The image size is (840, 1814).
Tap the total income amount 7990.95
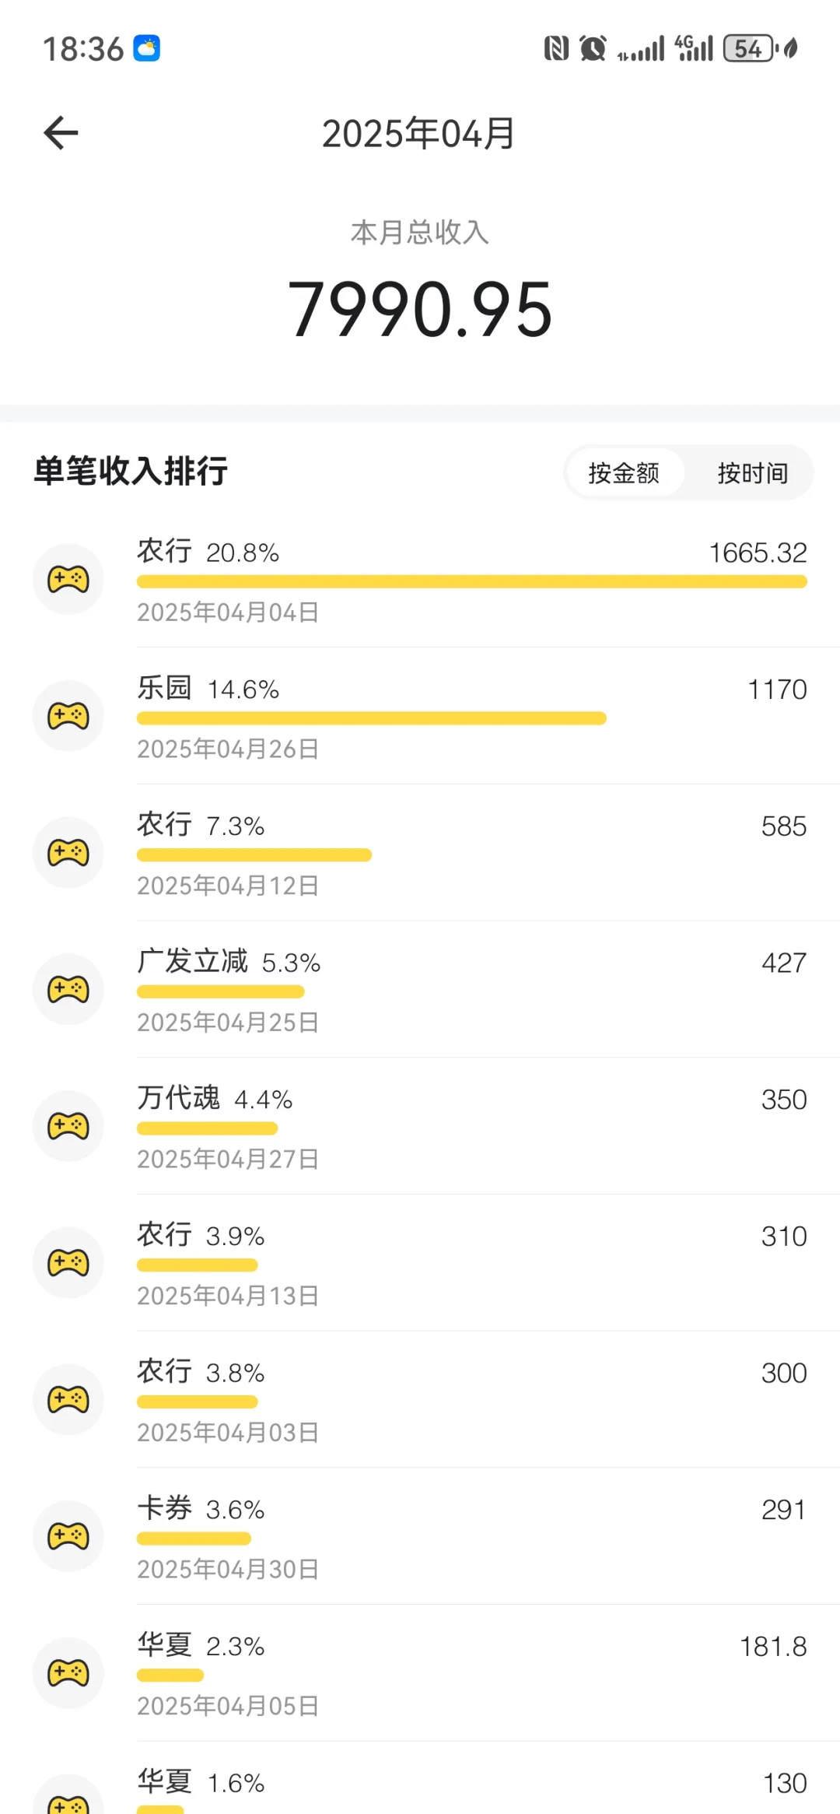coord(420,310)
